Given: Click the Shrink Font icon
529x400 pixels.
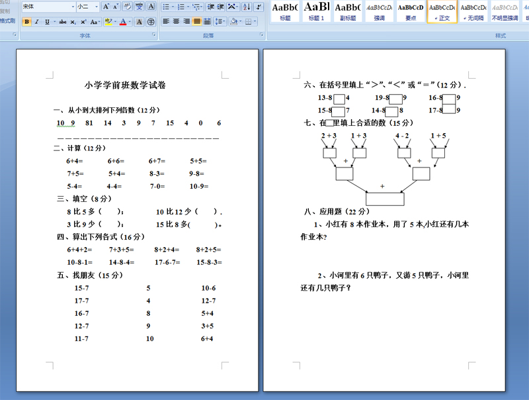Looking at the screenshot, I should [116, 7].
